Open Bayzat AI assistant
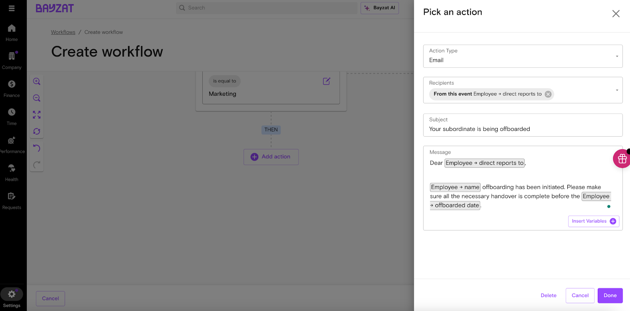This screenshot has height=311, width=630. 380,8
